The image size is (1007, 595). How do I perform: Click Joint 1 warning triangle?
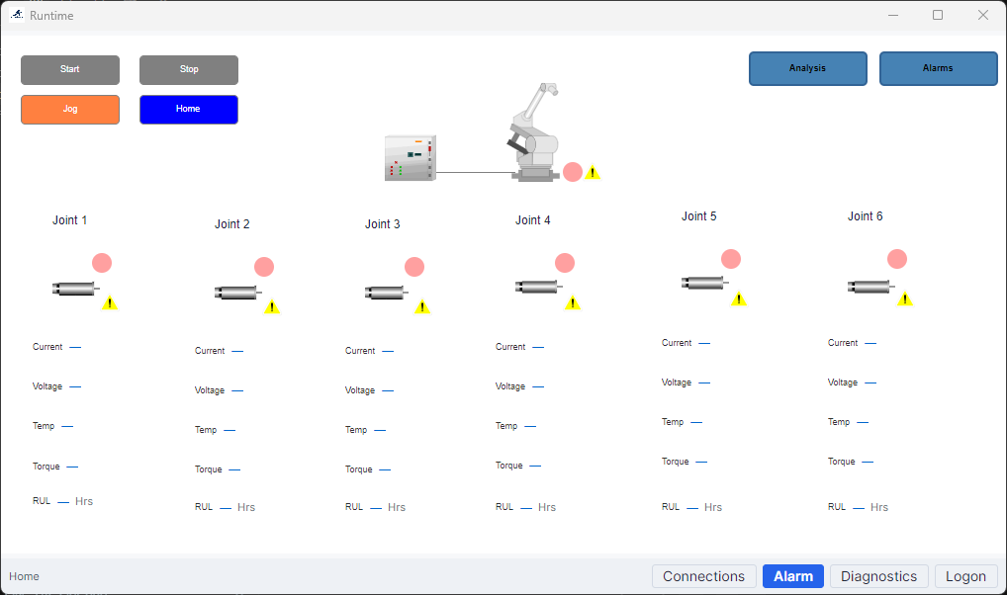[110, 302]
